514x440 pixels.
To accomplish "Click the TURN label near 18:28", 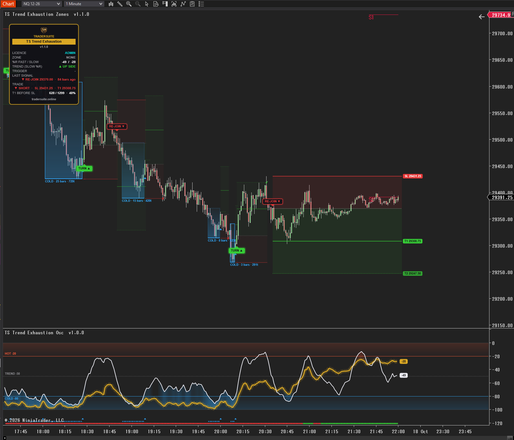I will 84,168.
